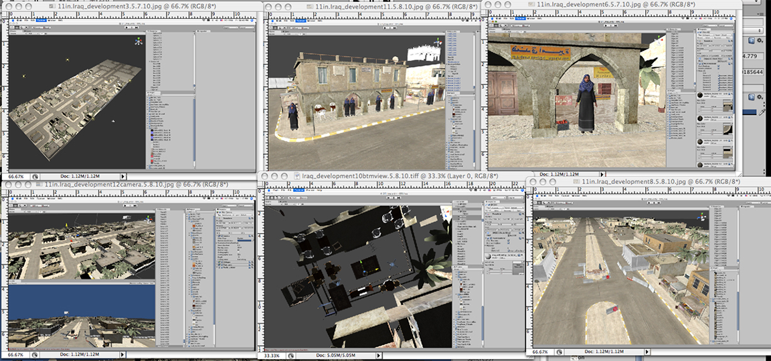Click status bar icon beside the 33.33% zoom field
Viewport: 771px width, 361px height.
pyautogui.click(x=290, y=356)
